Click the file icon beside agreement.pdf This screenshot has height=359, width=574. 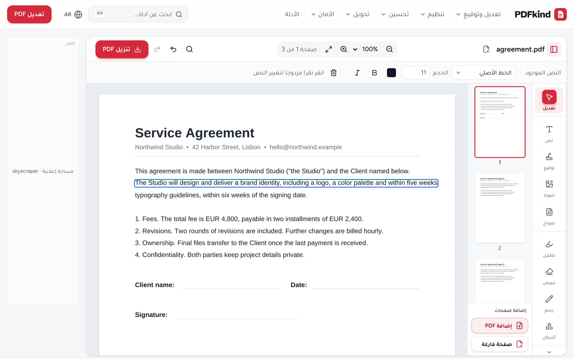pos(486,49)
